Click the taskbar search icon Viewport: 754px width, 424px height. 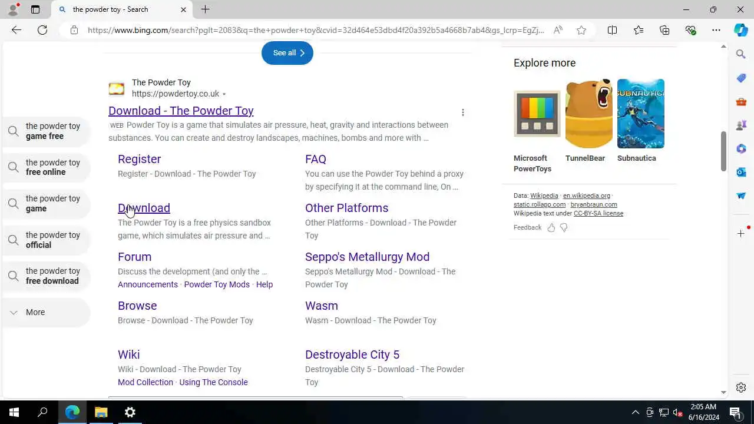point(42,412)
